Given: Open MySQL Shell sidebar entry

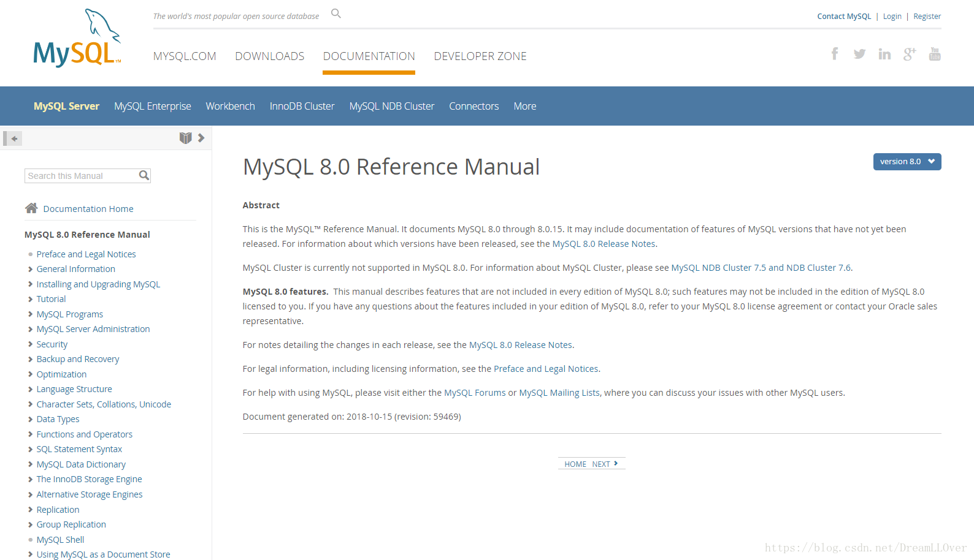Looking at the screenshot, I should click(60, 540).
